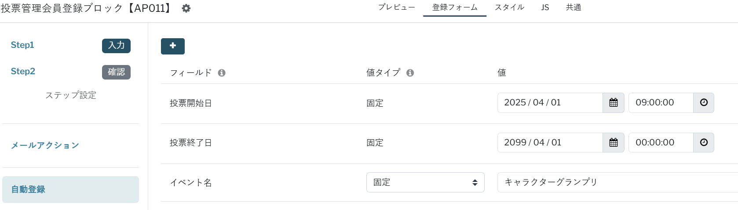Open clock time picker for 投票終了日
738x210 pixels.
(704, 143)
